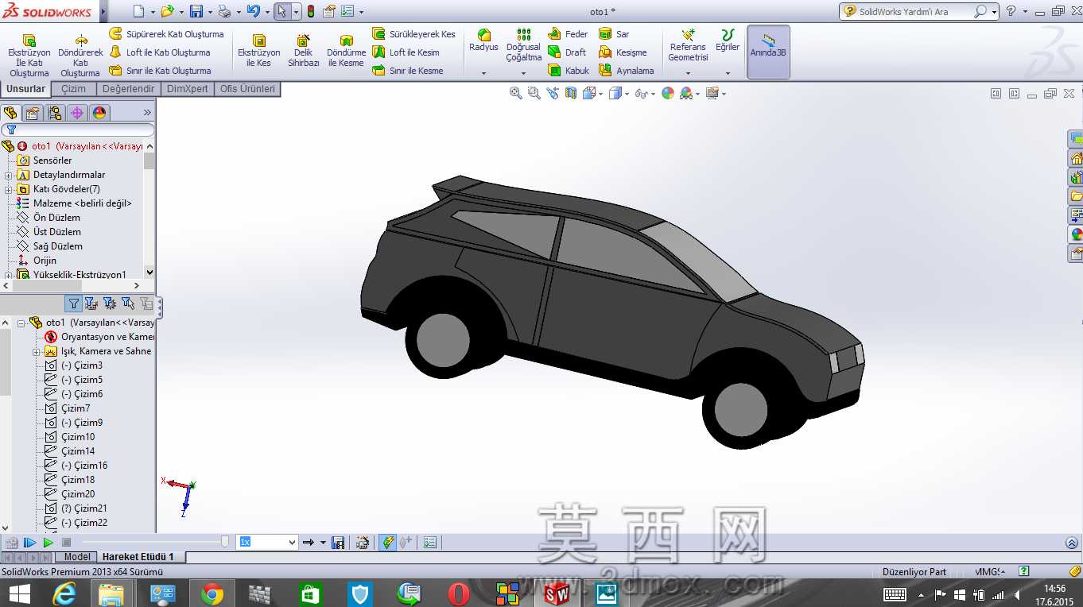The image size is (1083, 607).
Task: Open Internet Explorer from the taskbar
Action: 64,593
